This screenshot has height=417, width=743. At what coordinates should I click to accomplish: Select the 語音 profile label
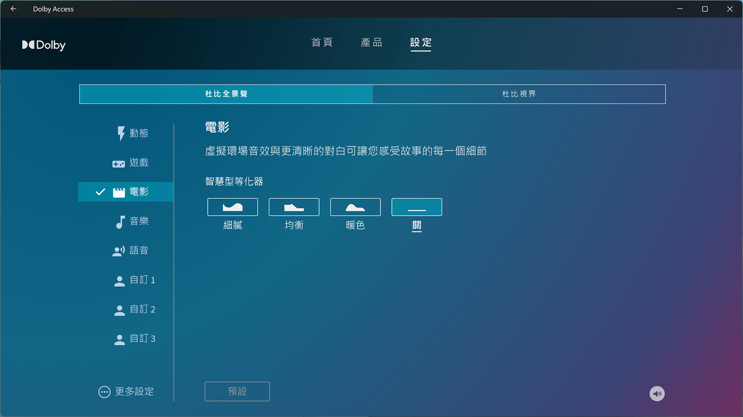pyautogui.click(x=139, y=250)
